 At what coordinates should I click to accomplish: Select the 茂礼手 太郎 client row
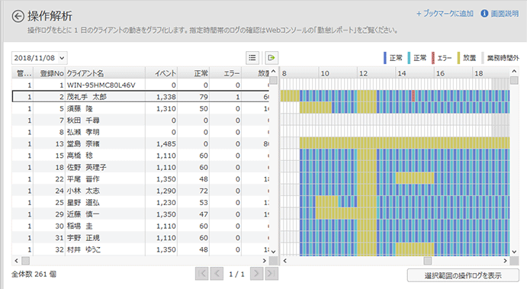[140, 96]
